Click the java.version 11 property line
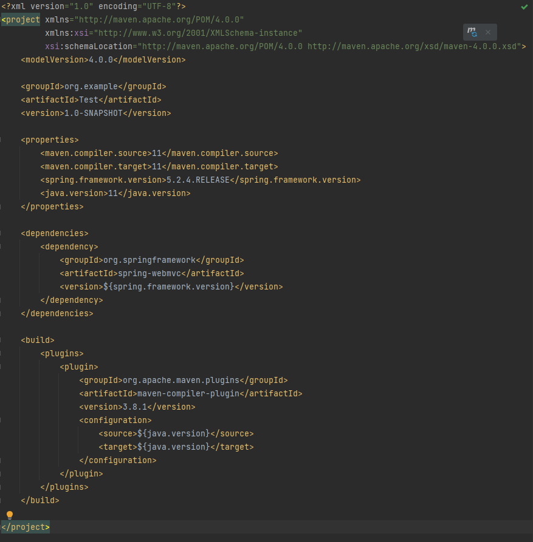 (x=115, y=193)
